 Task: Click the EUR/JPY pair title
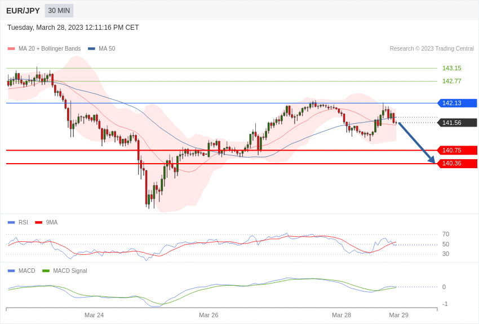click(23, 11)
